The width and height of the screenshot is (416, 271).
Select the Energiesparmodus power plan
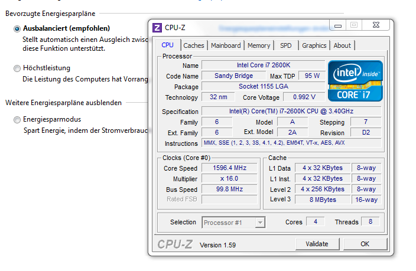(17, 120)
